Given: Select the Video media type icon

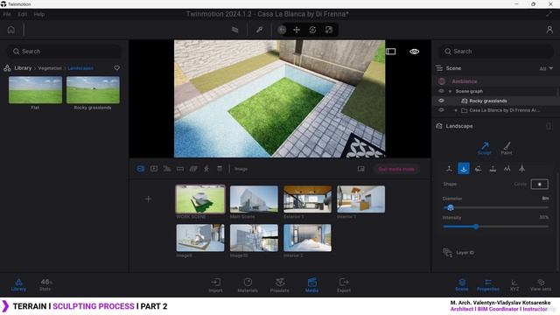Looking at the screenshot, I should (x=154, y=169).
